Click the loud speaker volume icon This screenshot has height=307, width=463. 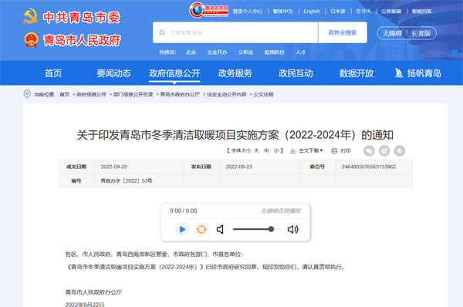pyautogui.click(x=293, y=229)
